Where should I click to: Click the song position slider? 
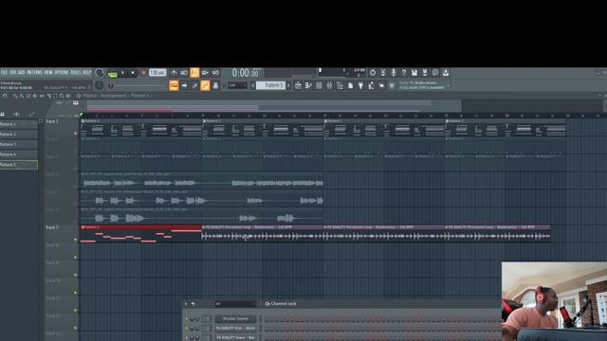(136, 85)
